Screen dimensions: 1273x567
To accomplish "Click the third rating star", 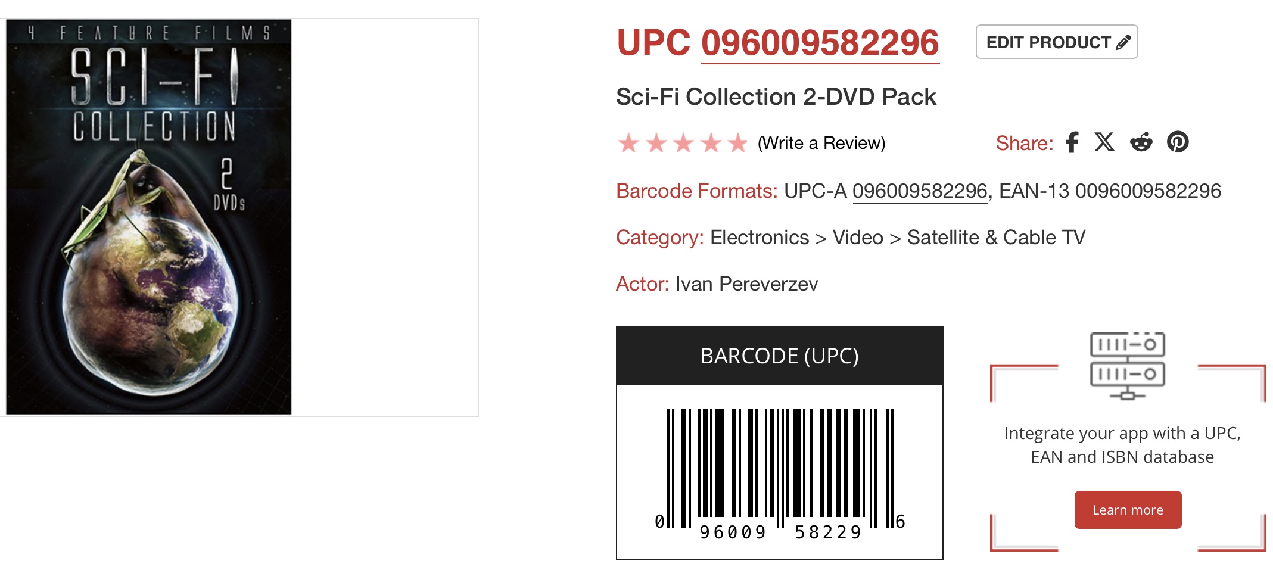I will coord(683,143).
